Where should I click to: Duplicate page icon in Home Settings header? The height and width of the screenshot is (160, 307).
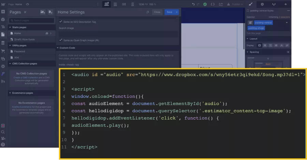click(148, 12)
